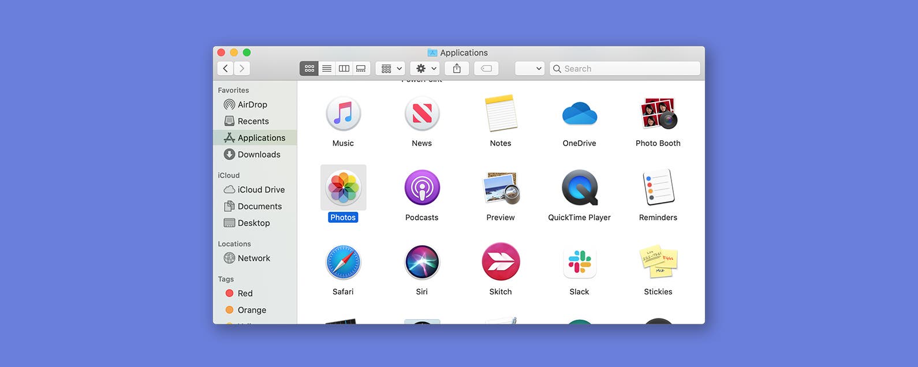Click the Locations section header

[234, 244]
